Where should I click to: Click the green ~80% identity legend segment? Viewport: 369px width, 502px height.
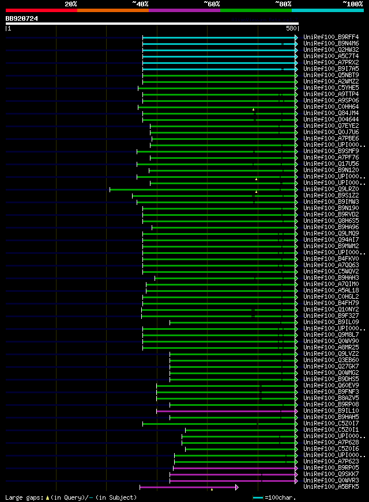tap(256, 10)
